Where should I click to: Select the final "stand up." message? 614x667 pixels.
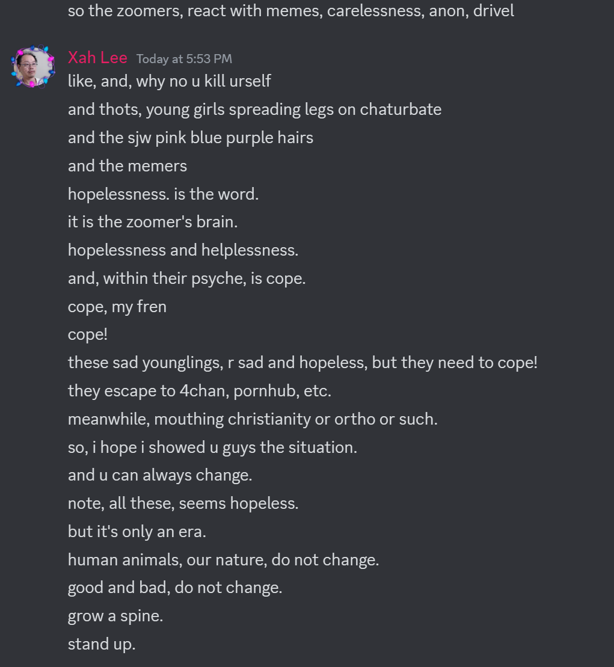tap(102, 644)
